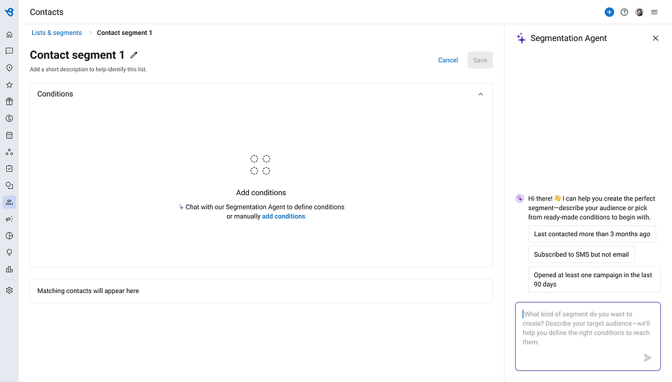Image resolution: width=672 pixels, height=382 pixels.
Task: Choose Opened at least one campaign suggestion
Action: tap(594, 279)
